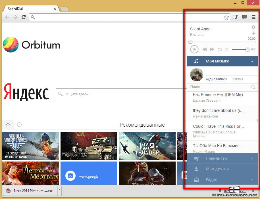This screenshot has width=260, height=199.
Task: Click the profile avatar picture
Action: (197, 75)
